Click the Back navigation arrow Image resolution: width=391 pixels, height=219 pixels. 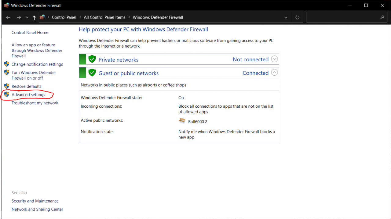pos(8,17)
